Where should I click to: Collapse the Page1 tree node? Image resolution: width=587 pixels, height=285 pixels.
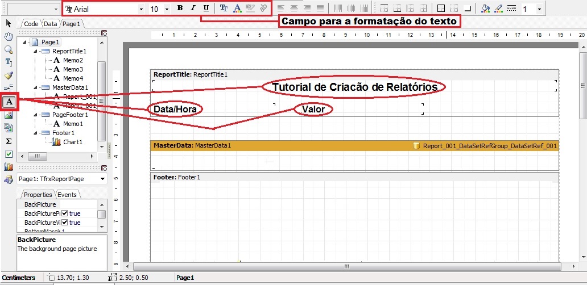[24, 42]
